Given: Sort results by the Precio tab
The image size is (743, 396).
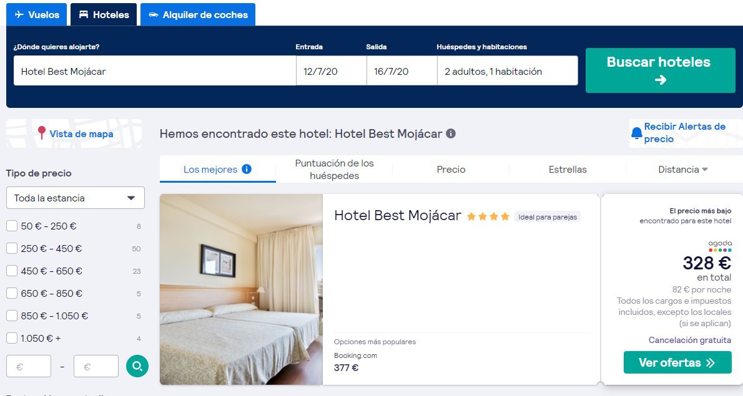Looking at the screenshot, I should pyautogui.click(x=451, y=170).
